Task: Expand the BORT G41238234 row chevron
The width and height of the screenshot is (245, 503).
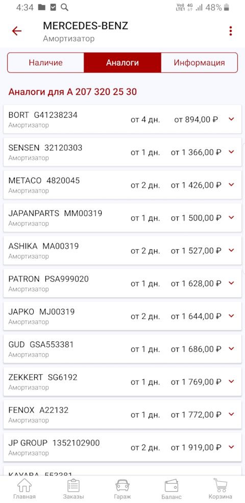Action: (x=231, y=119)
